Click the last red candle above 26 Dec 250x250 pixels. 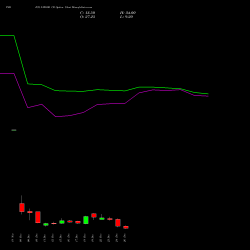point(126,227)
